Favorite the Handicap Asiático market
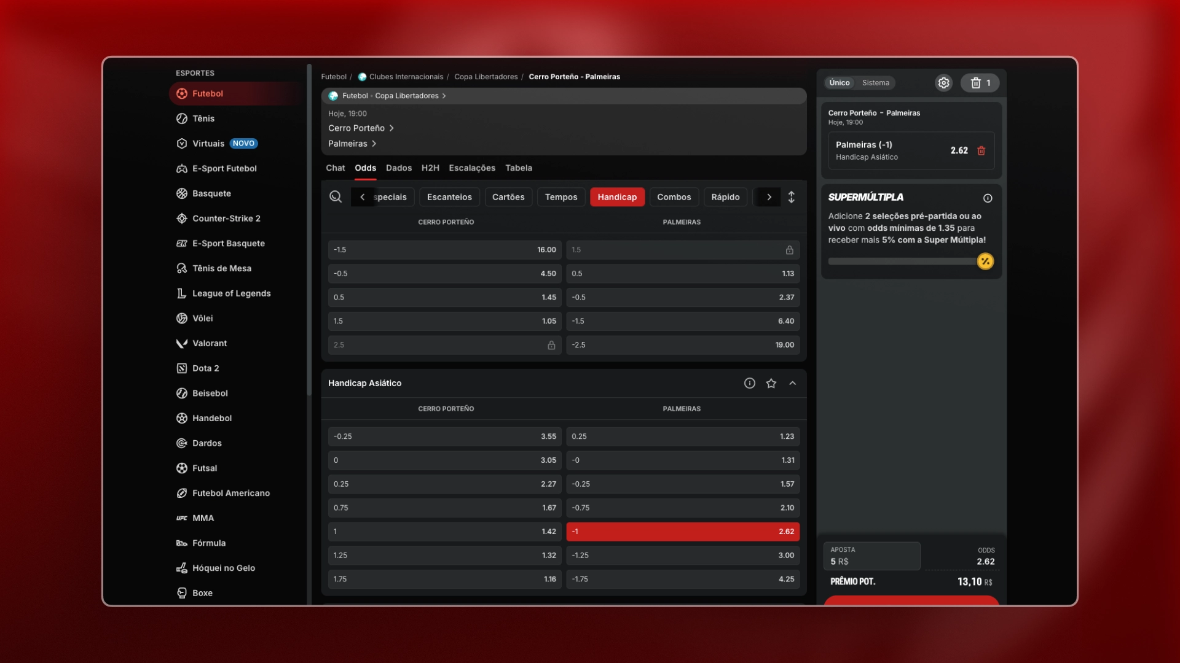Image resolution: width=1180 pixels, height=663 pixels. tap(771, 383)
